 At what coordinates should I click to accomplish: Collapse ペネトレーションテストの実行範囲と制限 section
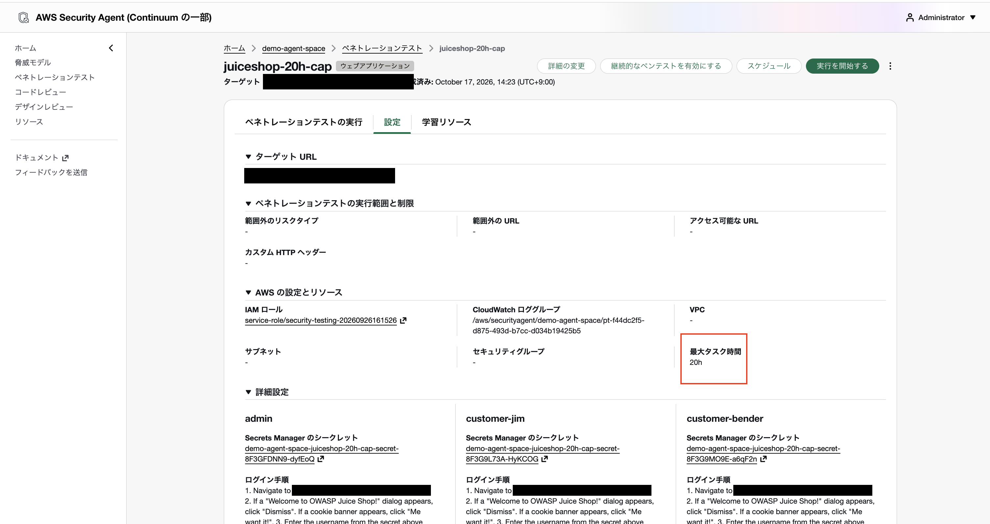pos(248,203)
